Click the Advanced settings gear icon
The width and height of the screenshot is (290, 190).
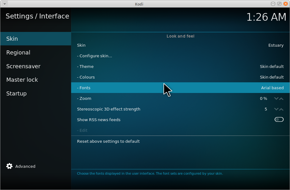9,166
